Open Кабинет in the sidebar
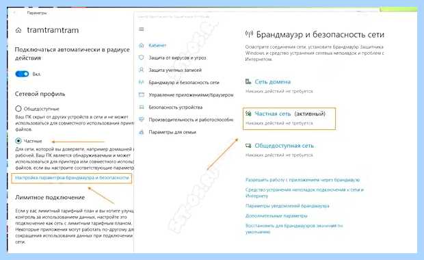The image size is (424, 260). click(157, 45)
